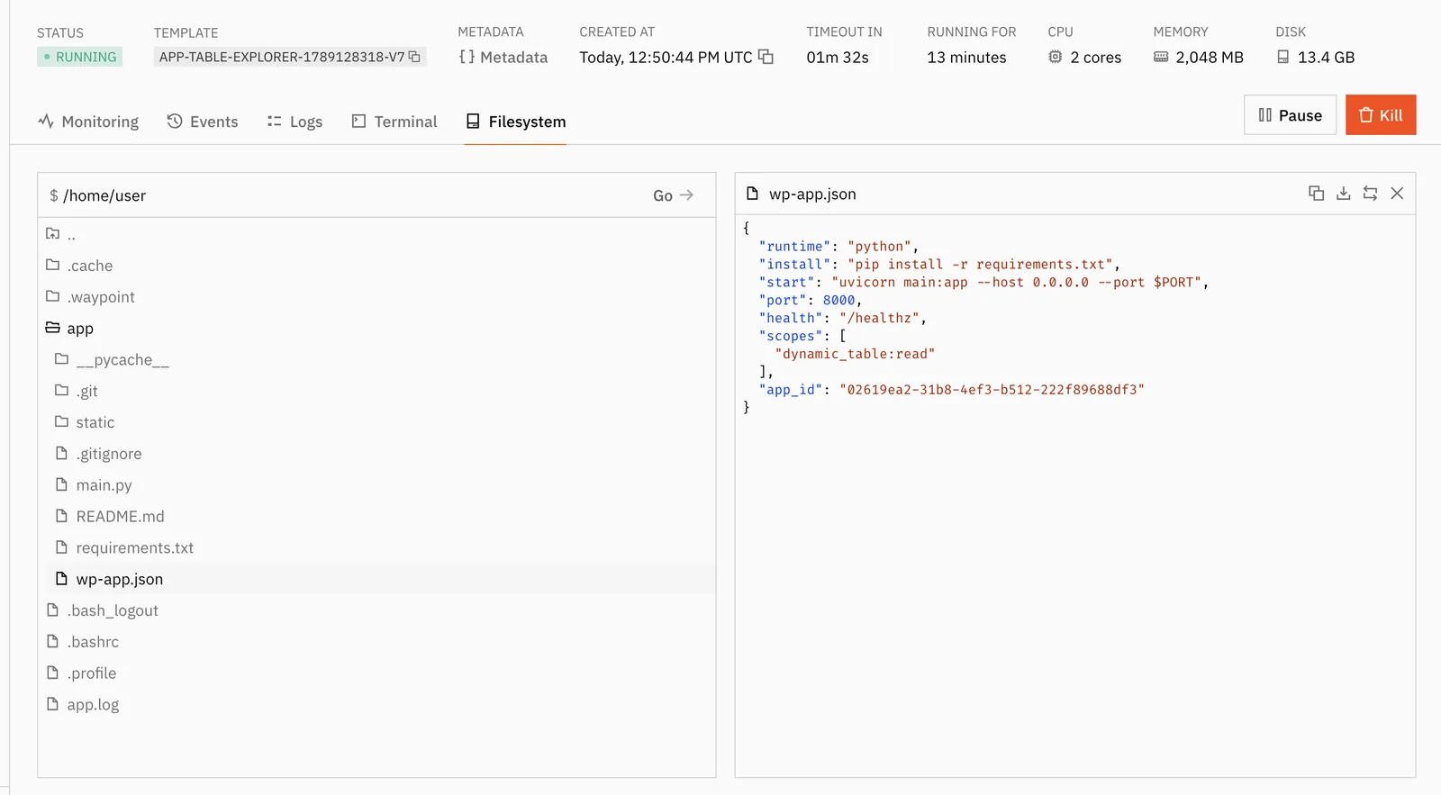Click the Go button for path
1441x795 pixels.
pos(673,195)
